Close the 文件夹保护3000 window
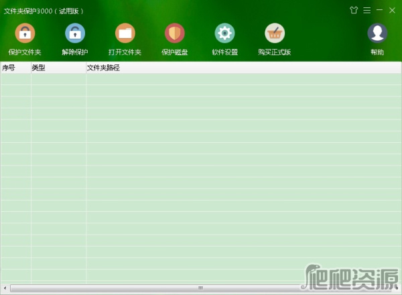Viewport: 402px width, 295px height. pos(392,10)
